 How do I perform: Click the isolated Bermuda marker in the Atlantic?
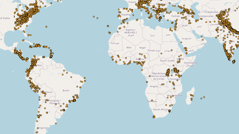(46, 27)
